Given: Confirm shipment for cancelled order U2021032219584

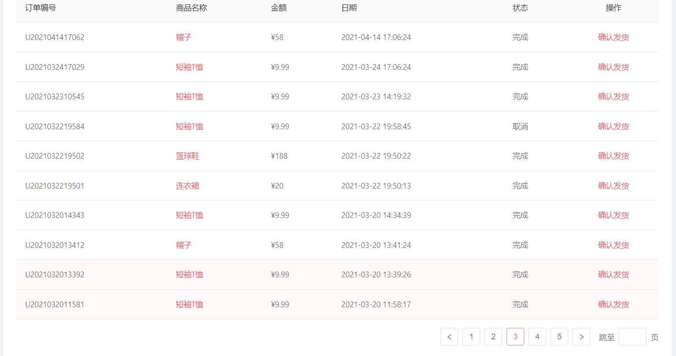Looking at the screenshot, I should coord(614,127).
